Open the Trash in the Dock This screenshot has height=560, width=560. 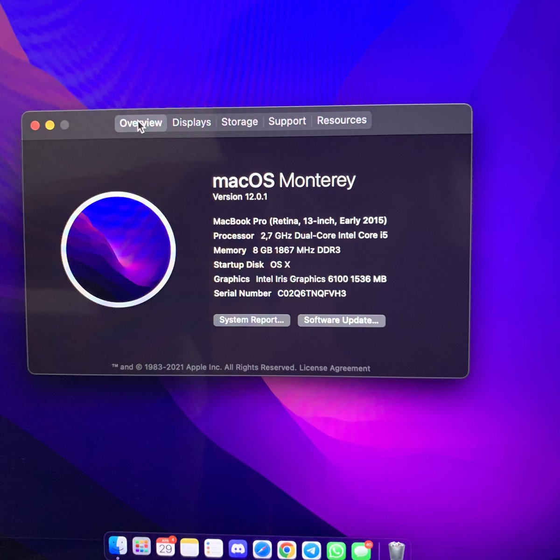(x=396, y=551)
